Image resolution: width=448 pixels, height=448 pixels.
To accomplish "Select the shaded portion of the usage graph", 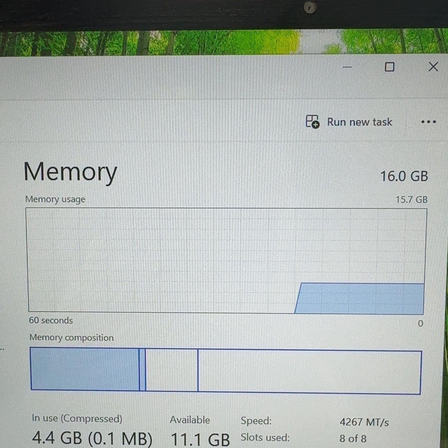I will [x=360, y=298].
